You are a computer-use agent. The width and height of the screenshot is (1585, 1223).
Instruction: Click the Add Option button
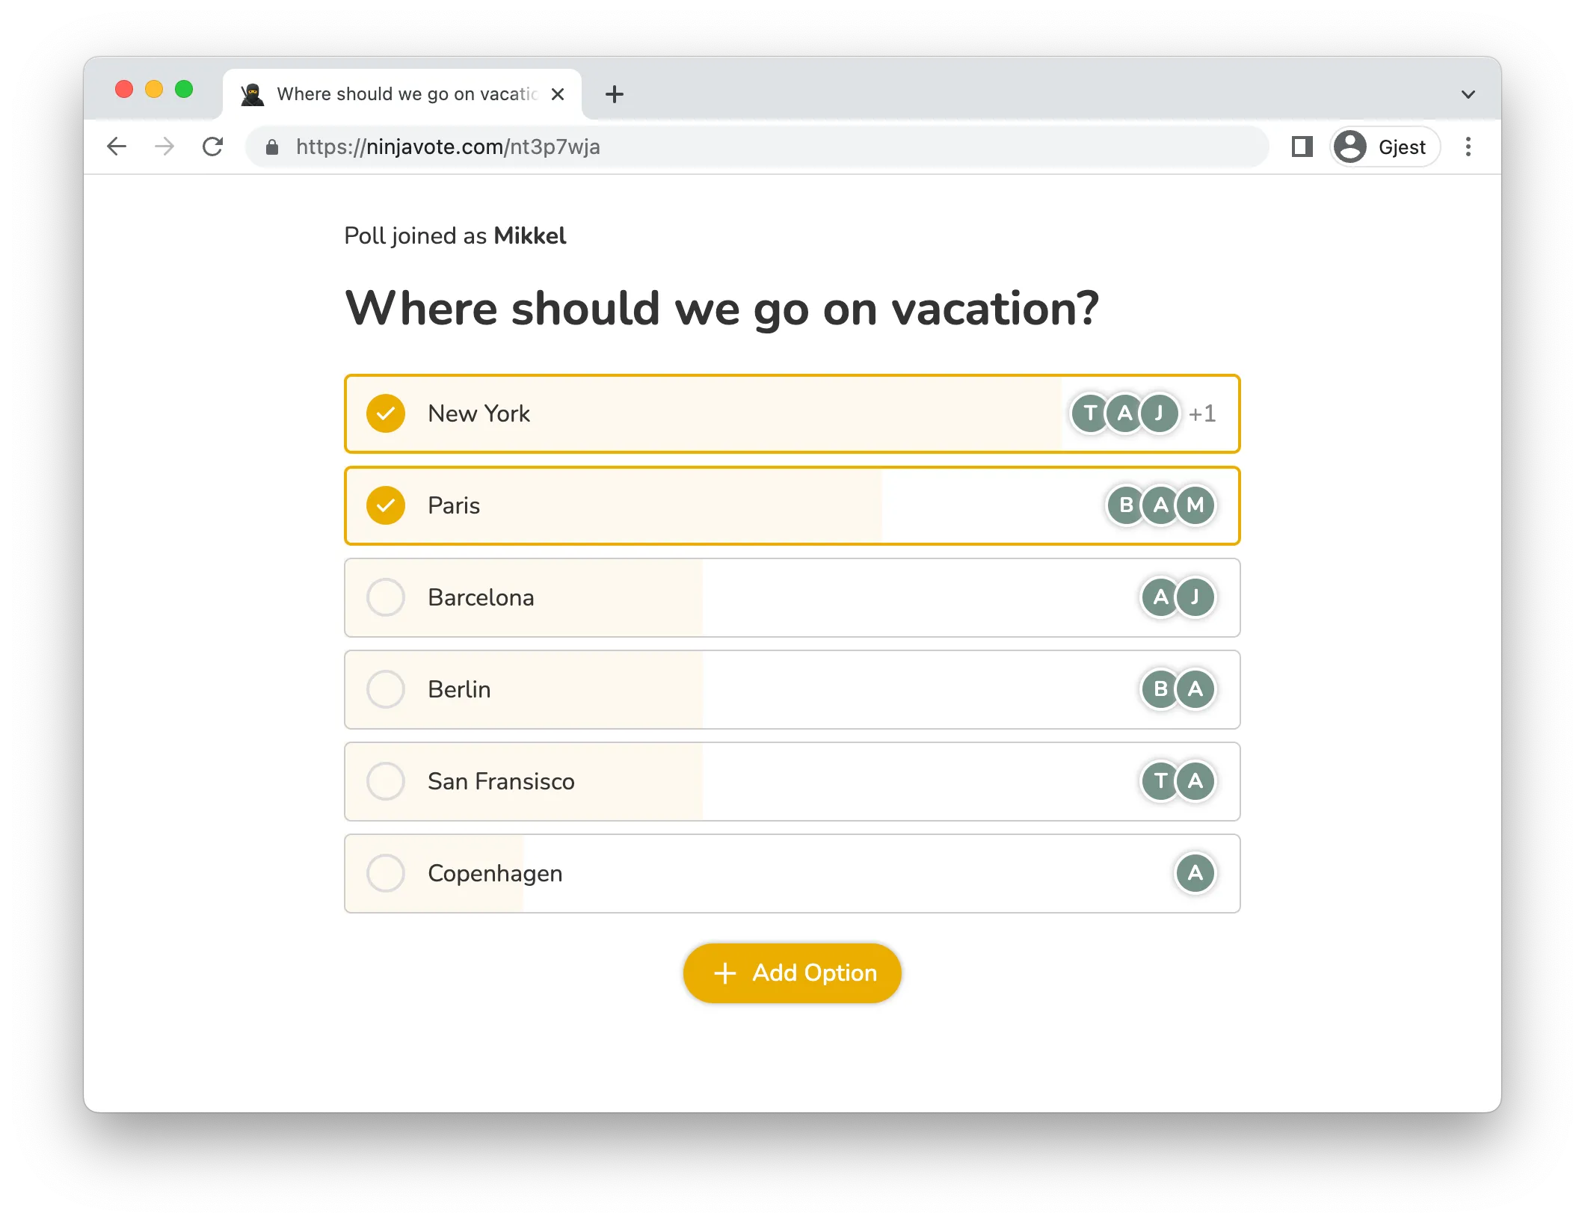coord(792,973)
